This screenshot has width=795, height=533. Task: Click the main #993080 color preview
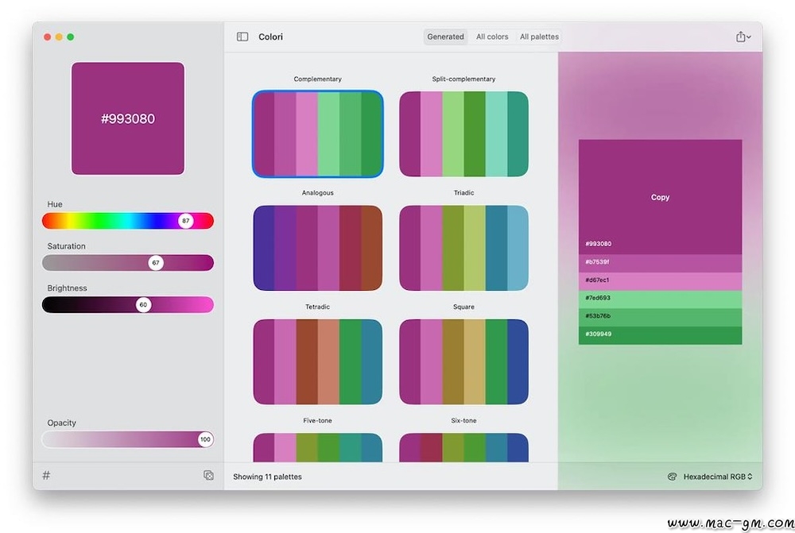pos(128,118)
